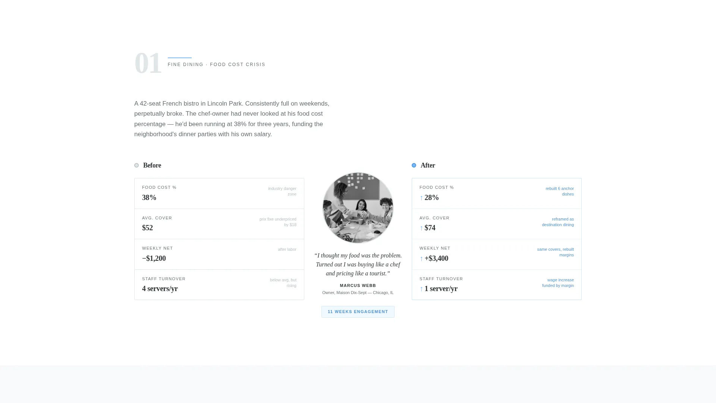
Task: Click the 38% food cost value
Action: [x=149, y=197]
